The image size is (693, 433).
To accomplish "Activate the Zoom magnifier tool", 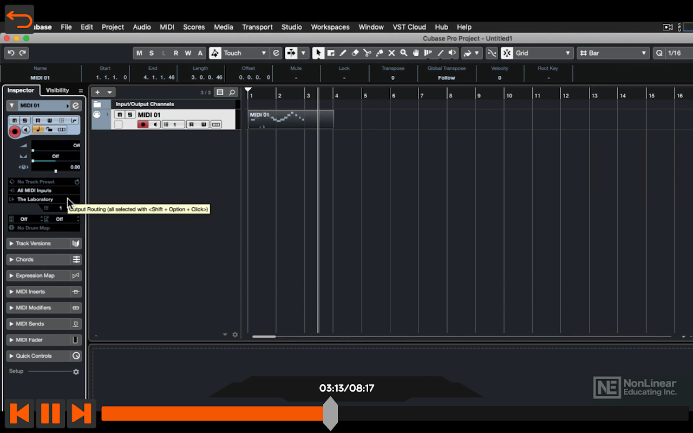I will pyautogui.click(x=404, y=53).
